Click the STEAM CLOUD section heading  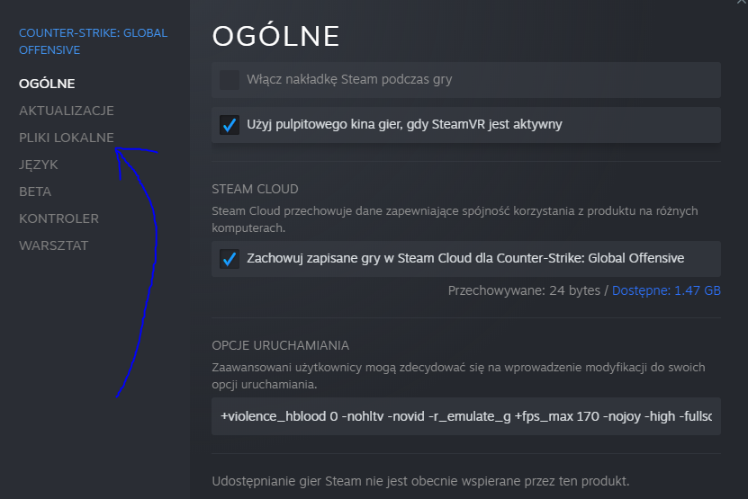pos(255,189)
